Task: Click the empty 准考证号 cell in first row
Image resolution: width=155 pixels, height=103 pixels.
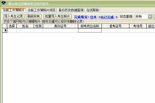Action: (x=115, y=30)
